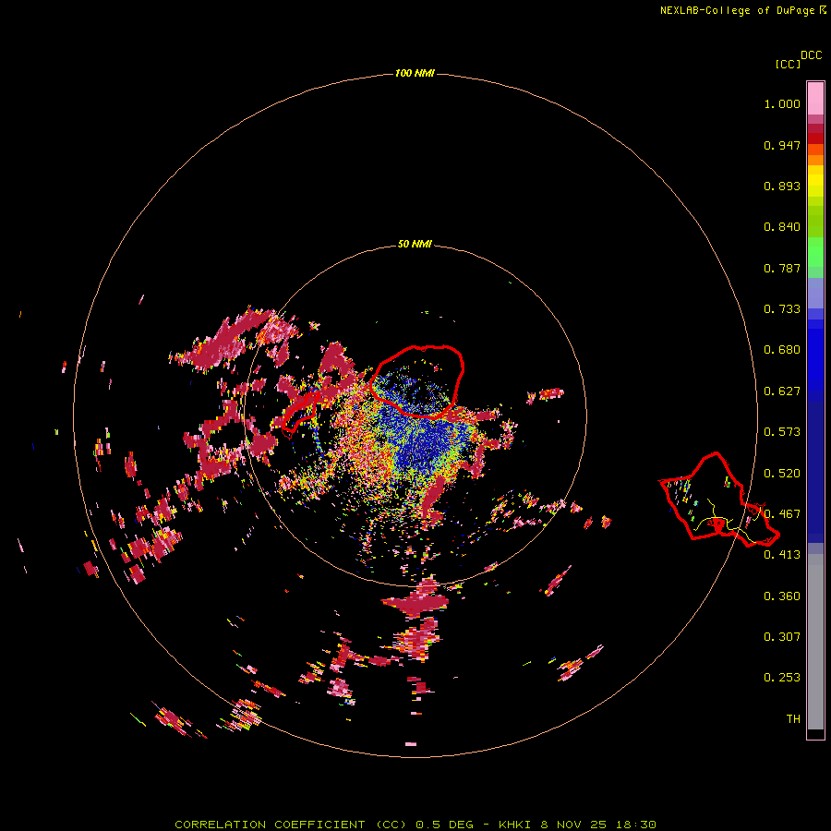This screenshot has height=831, width=831.
Task: Click the 0.947 scale value
Action: coord(782,145)
